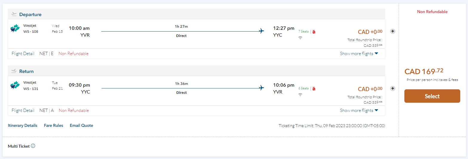This screenshot has height=159, width=468.
Task: Click the Multi Ticket info icon
Action: point(33,146)
